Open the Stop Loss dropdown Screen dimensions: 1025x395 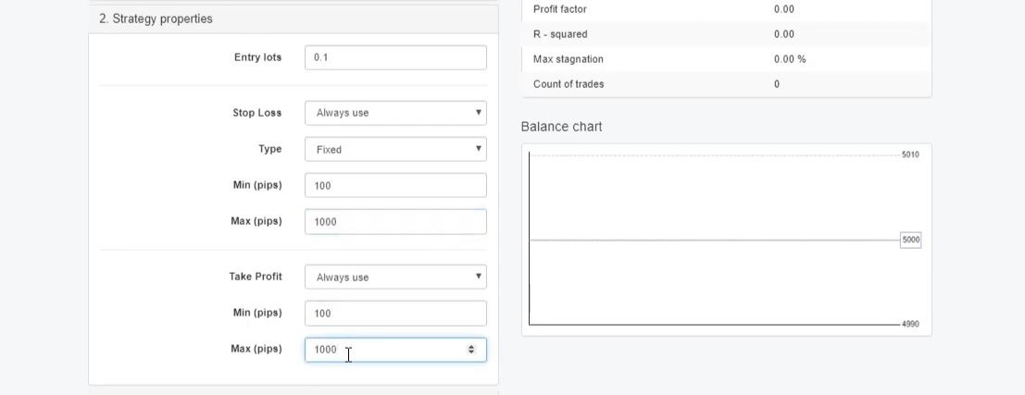pyautogui.click(x=395, y=113)
